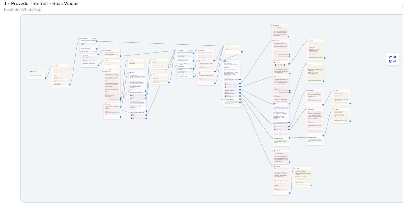The height and width of the screenshot is (204, 403).
Task: Click the lightning icon on the bottom-right Ação node
Action: pos(296,168)
